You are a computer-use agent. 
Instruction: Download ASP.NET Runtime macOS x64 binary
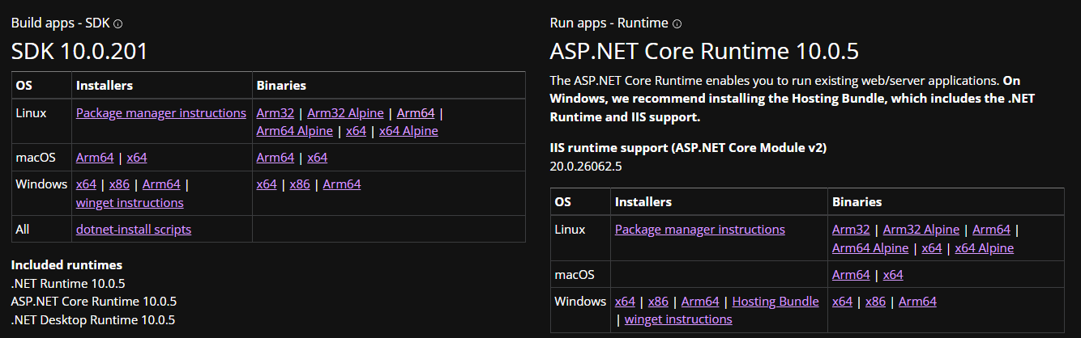pyautogui.click(x=893, y=275)
